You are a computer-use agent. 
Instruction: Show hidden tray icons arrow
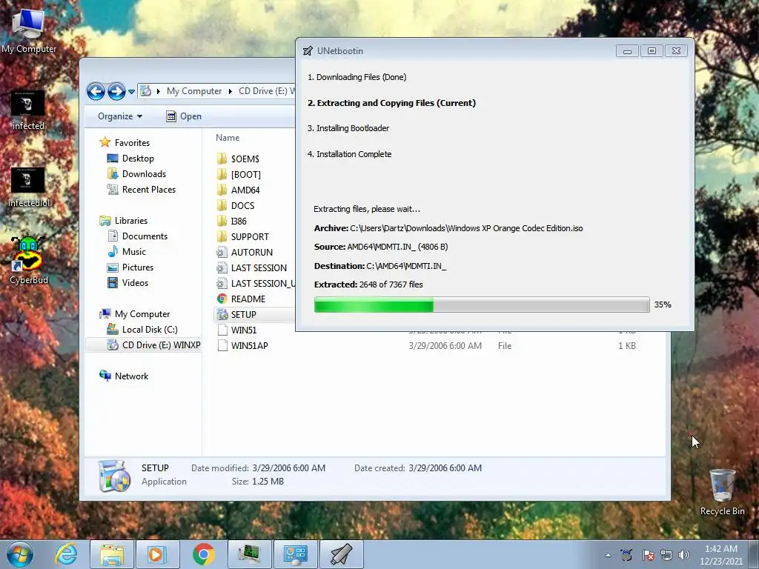coord(608,555)
